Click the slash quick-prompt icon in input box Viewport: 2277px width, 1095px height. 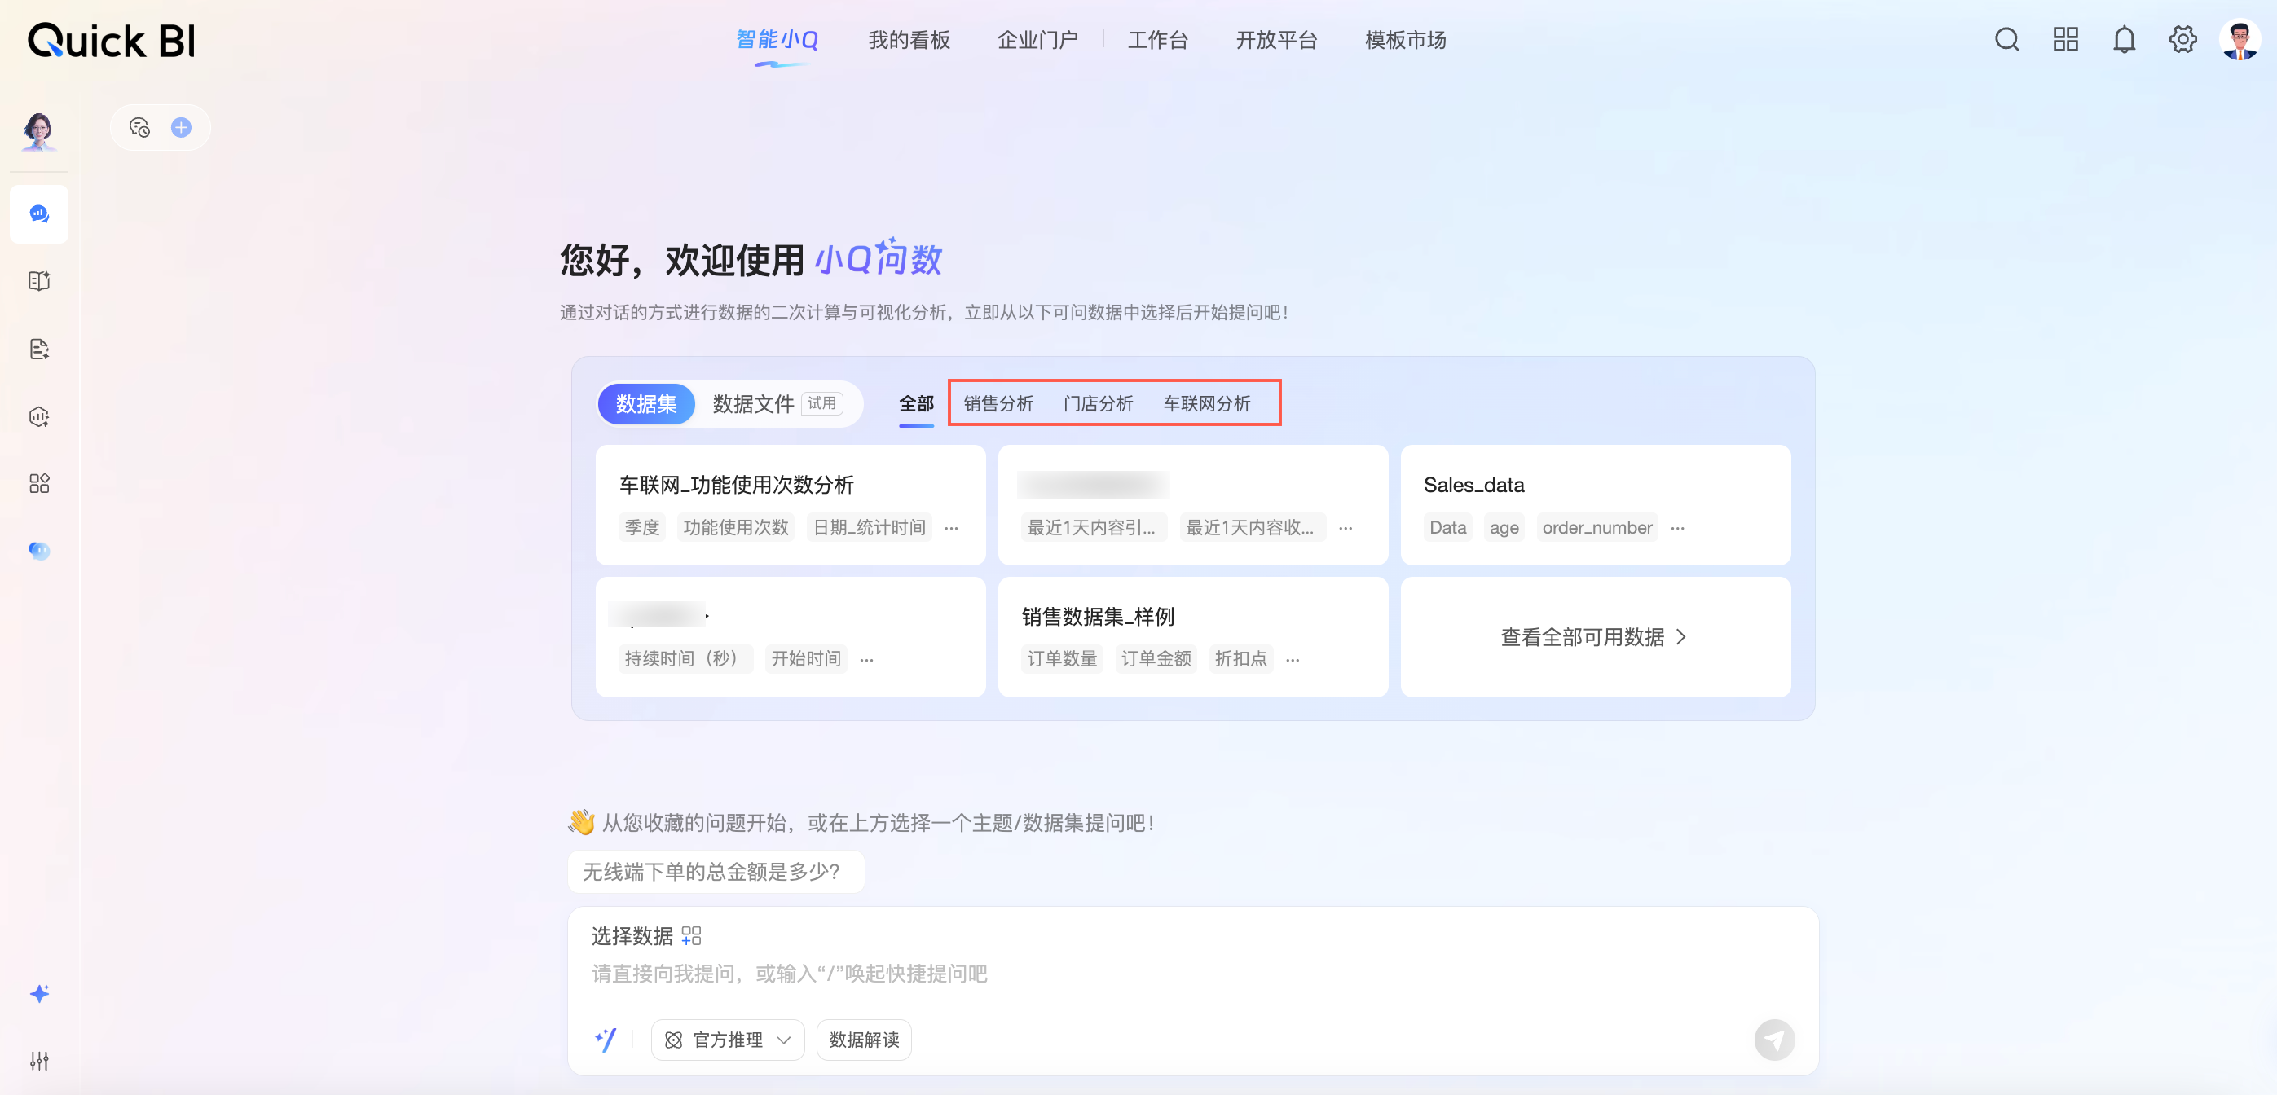point(606,1040)
